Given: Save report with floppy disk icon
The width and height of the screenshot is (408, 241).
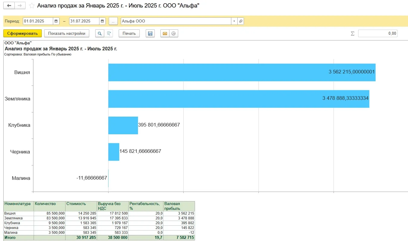Looking at the screenshot, I should pyautogui.click(x=150, y=34).
